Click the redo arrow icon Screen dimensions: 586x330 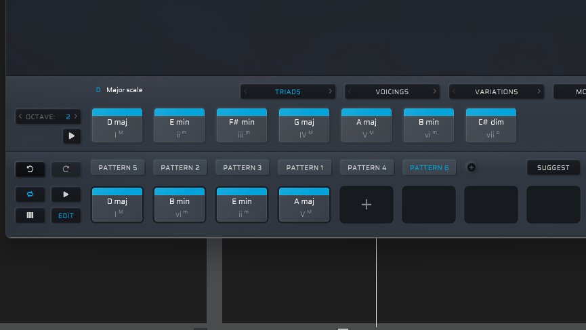[66, 169]
